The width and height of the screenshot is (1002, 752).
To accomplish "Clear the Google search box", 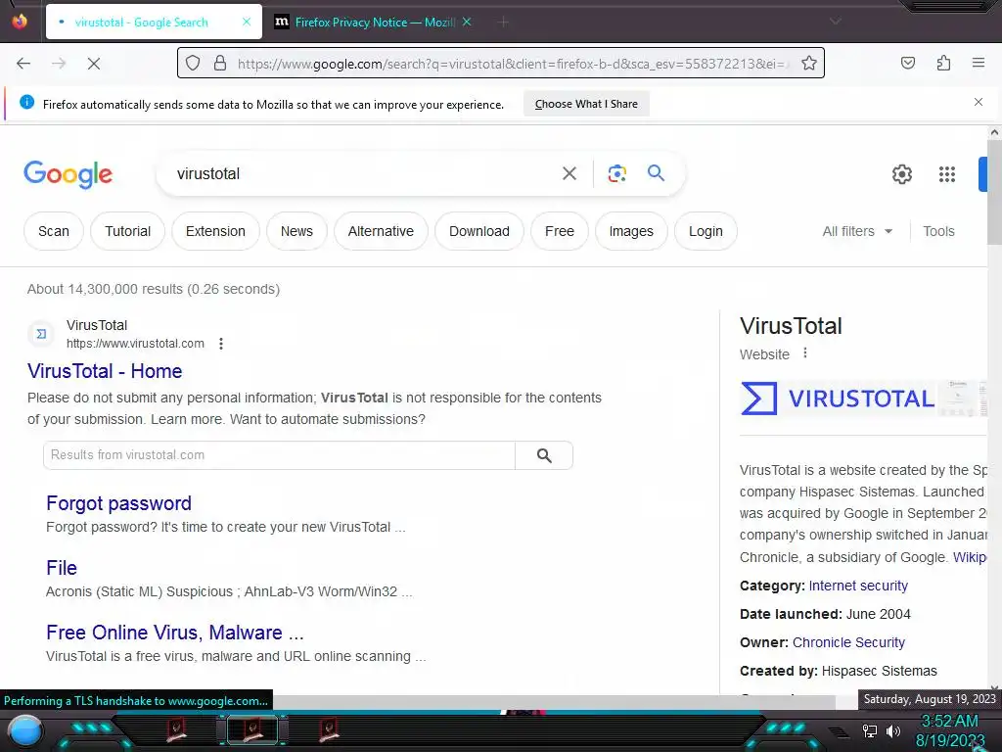I will (x=569, y=173).
